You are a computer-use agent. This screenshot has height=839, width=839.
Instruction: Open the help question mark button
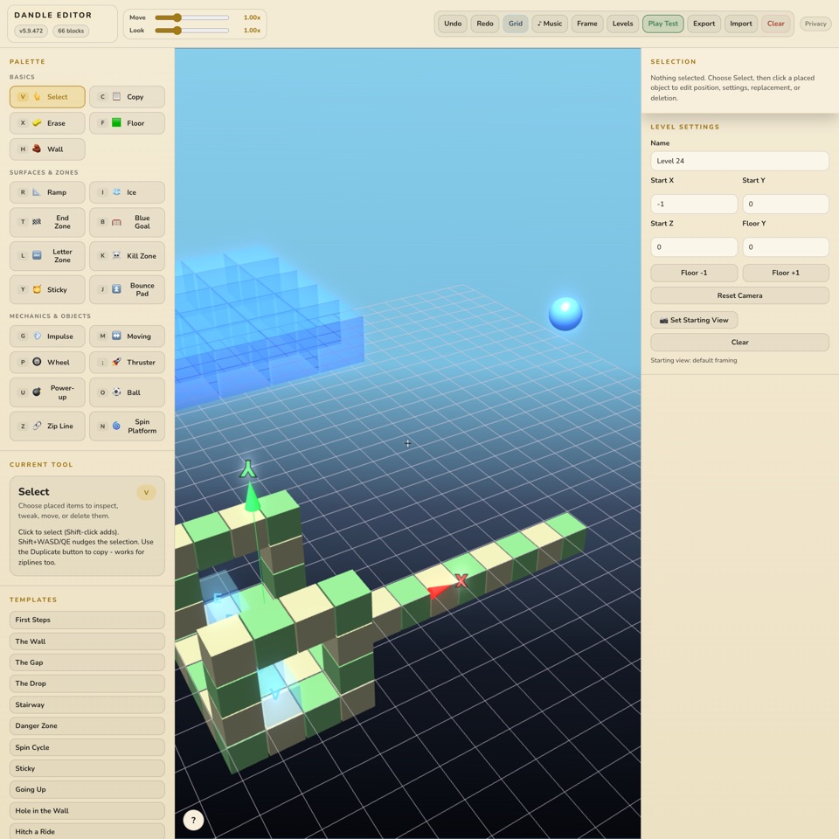click(193, 820)
